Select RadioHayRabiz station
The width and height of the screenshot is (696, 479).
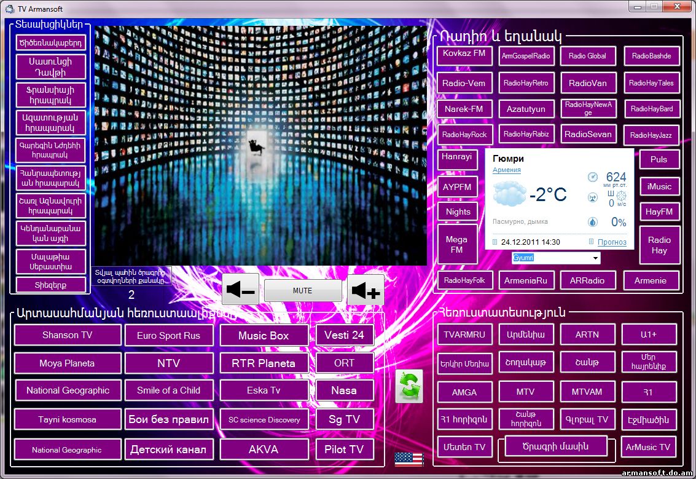(x=526, y=134)
